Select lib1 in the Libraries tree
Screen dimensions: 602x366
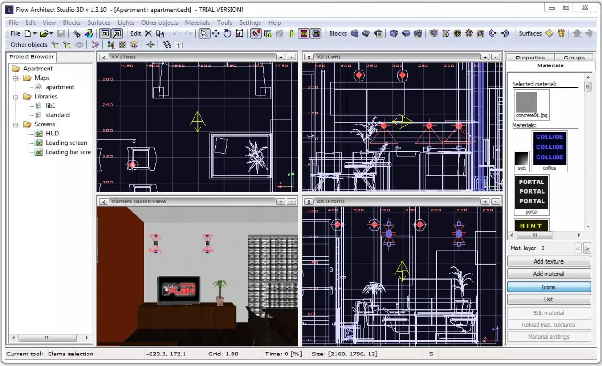pyautogui.click(x=50, y=106)
